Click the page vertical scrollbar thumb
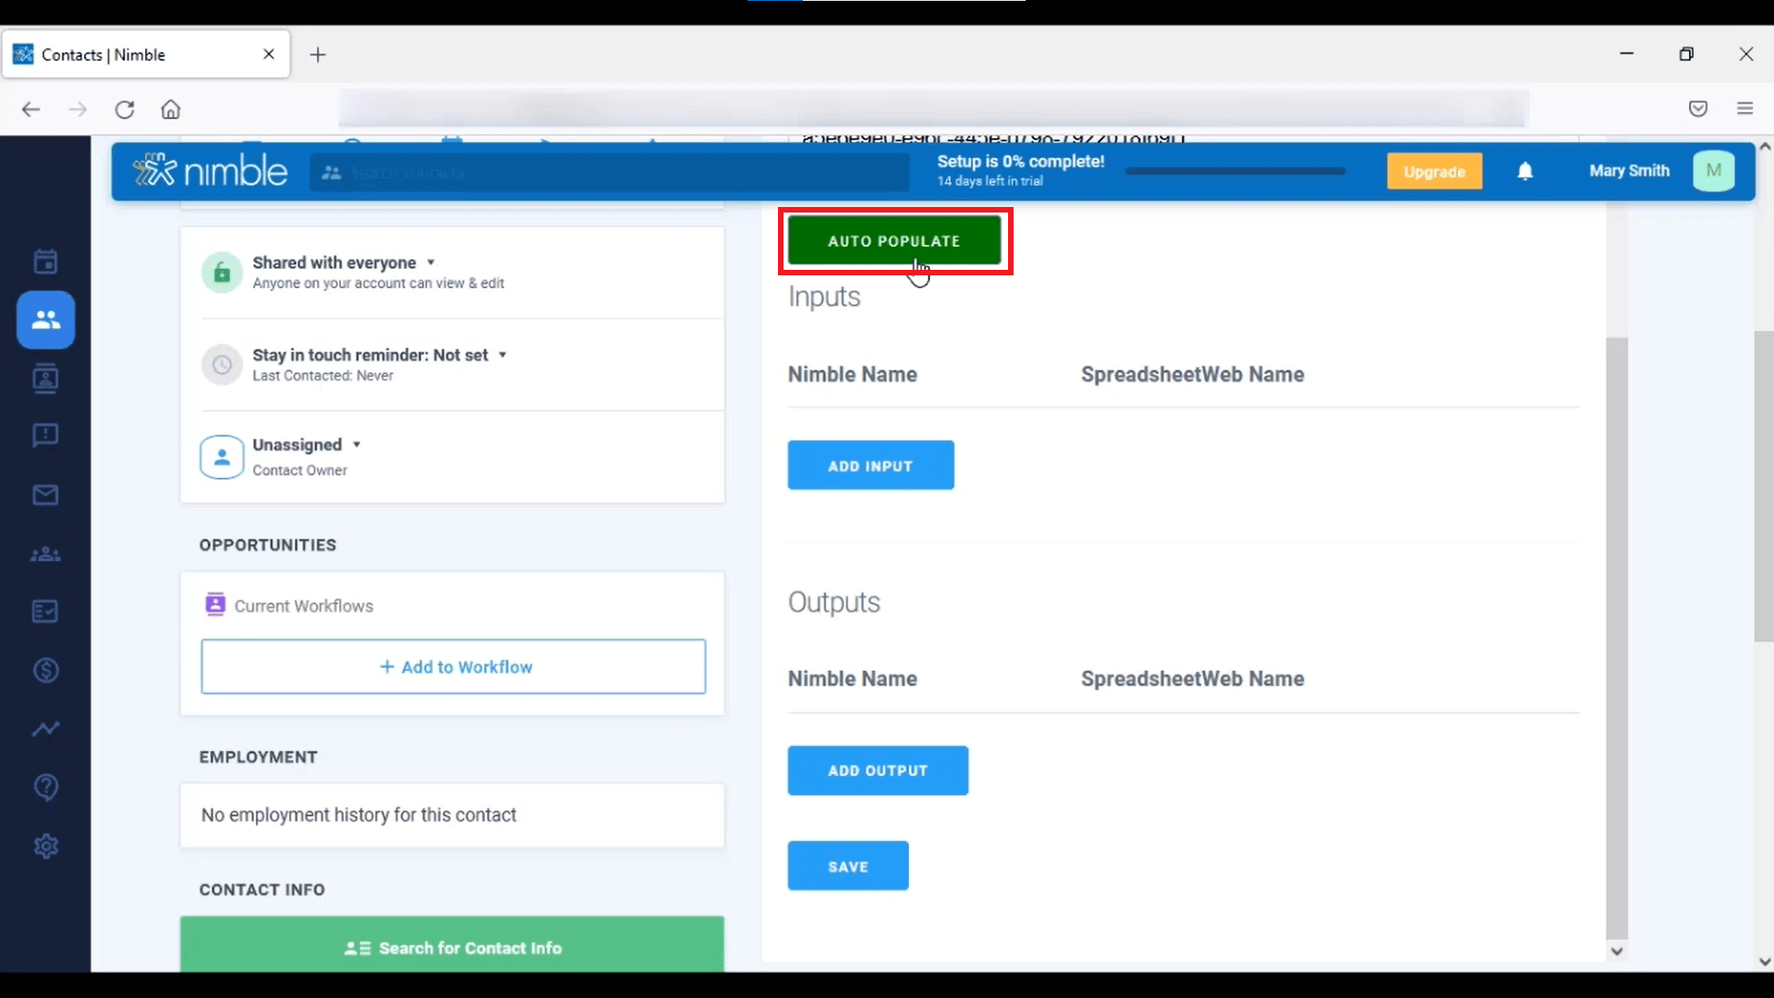 coord(1764,486)
